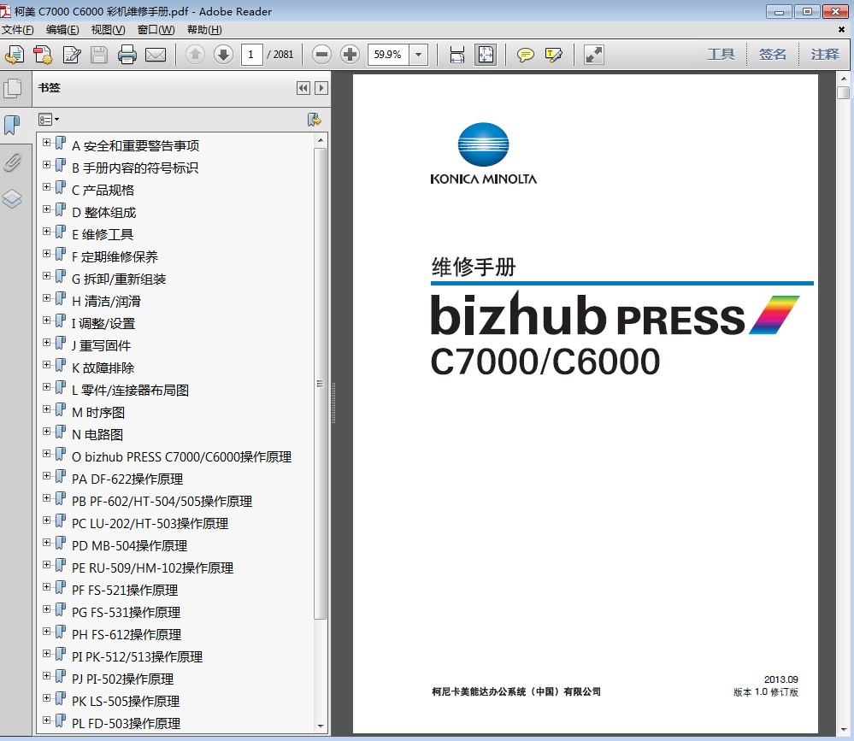This screenshot has height=741, width=854.
Task: Click the zoom in plus button
Action: click(350, 55)
